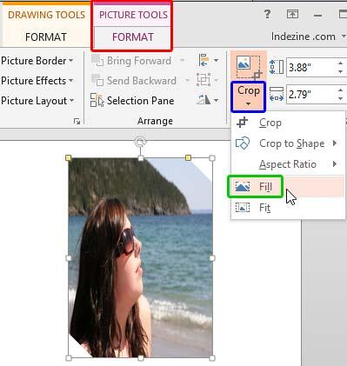The height and width of the screenshot is (366, 347).
Task: Choose Crop from the dropdown menu
Action: pyautogui.click(x=288, y=123)
